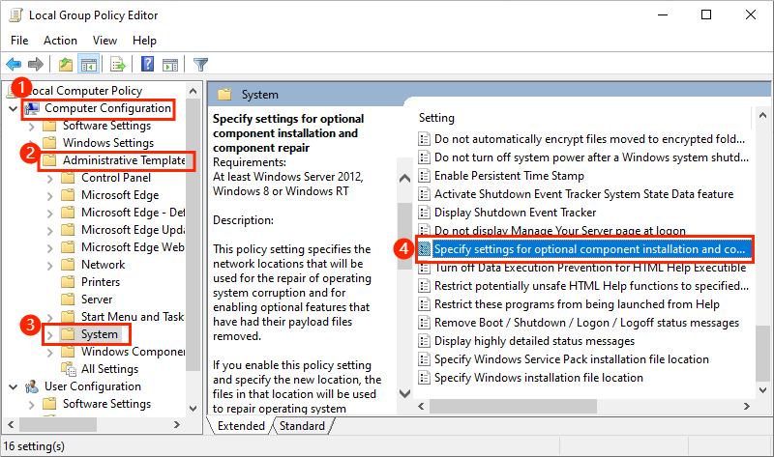Select 'Turn off Data Execution Prevention' setting
The width and height of the screenshot is (774, 457).
click(590, 268)
